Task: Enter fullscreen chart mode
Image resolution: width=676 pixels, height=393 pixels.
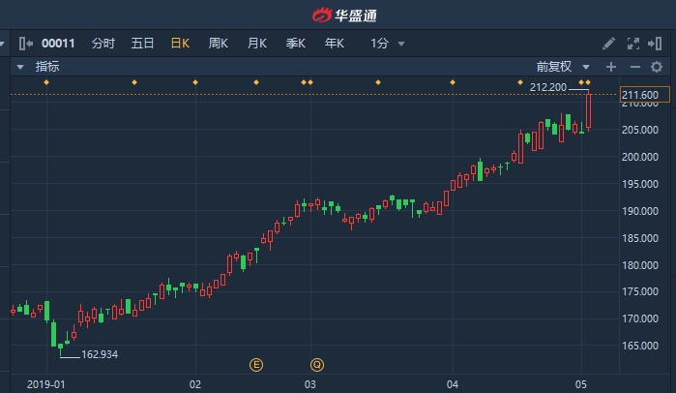Action: tap(632, 44)
